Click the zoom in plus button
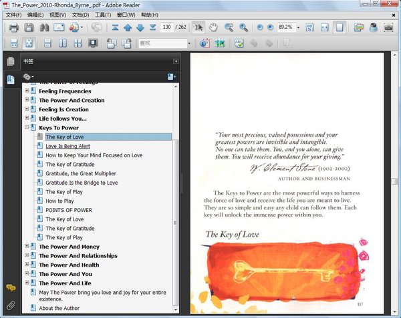This screenshot has width=401, height=318. pos(270,27)
